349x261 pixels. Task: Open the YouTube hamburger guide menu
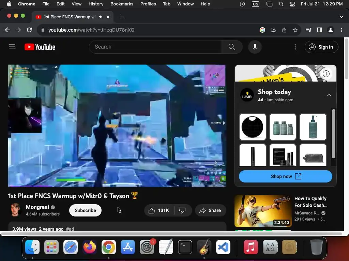[12, 47]
